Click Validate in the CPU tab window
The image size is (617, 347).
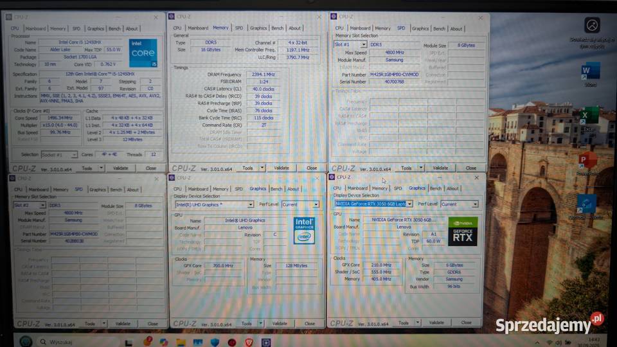click(121, 168)
